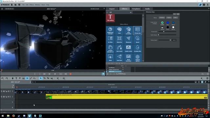Screen dimensions: 210x118
Task: Go back with the arrow beside All
Action: click(x=107, y=12)
